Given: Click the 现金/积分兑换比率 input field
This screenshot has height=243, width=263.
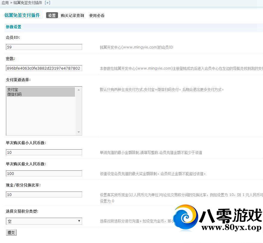Looking at the screenshot, I should pyautogui.click(x=44, y=195).
